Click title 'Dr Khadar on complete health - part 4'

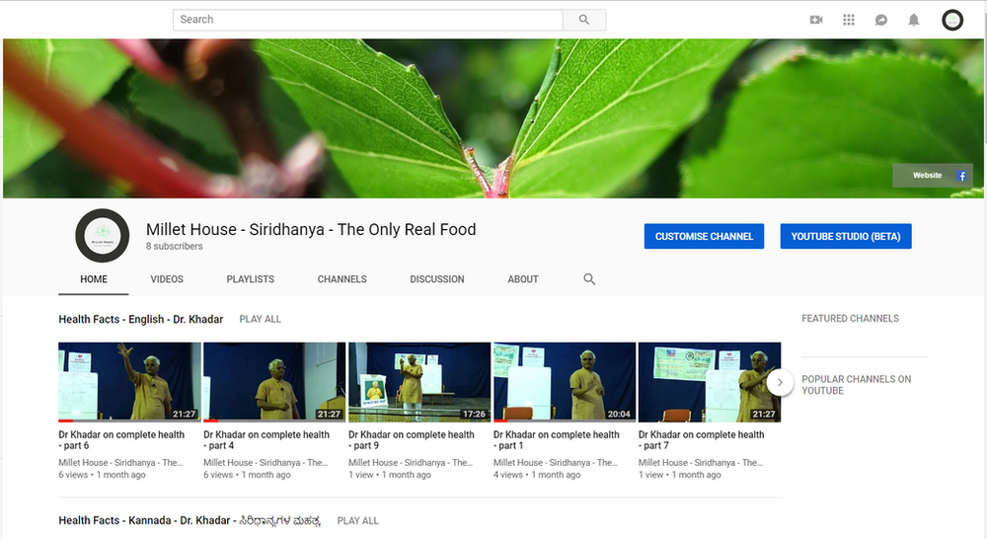(266, 440)
